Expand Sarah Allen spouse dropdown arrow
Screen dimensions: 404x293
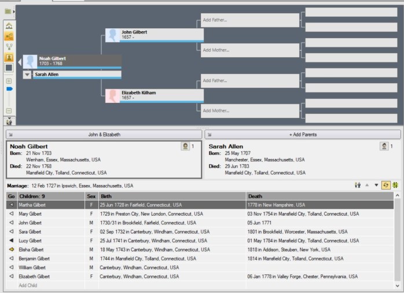coord(27,75)
